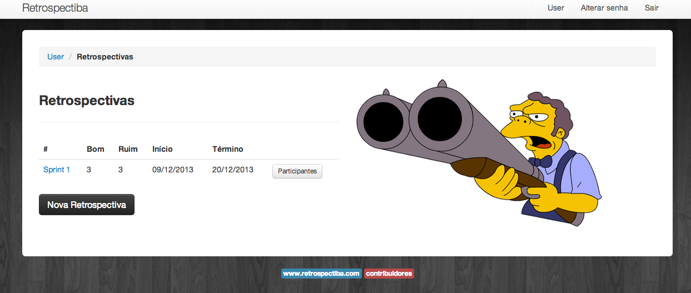Open Sprint 1 retrospective

[x=57, y=170]
